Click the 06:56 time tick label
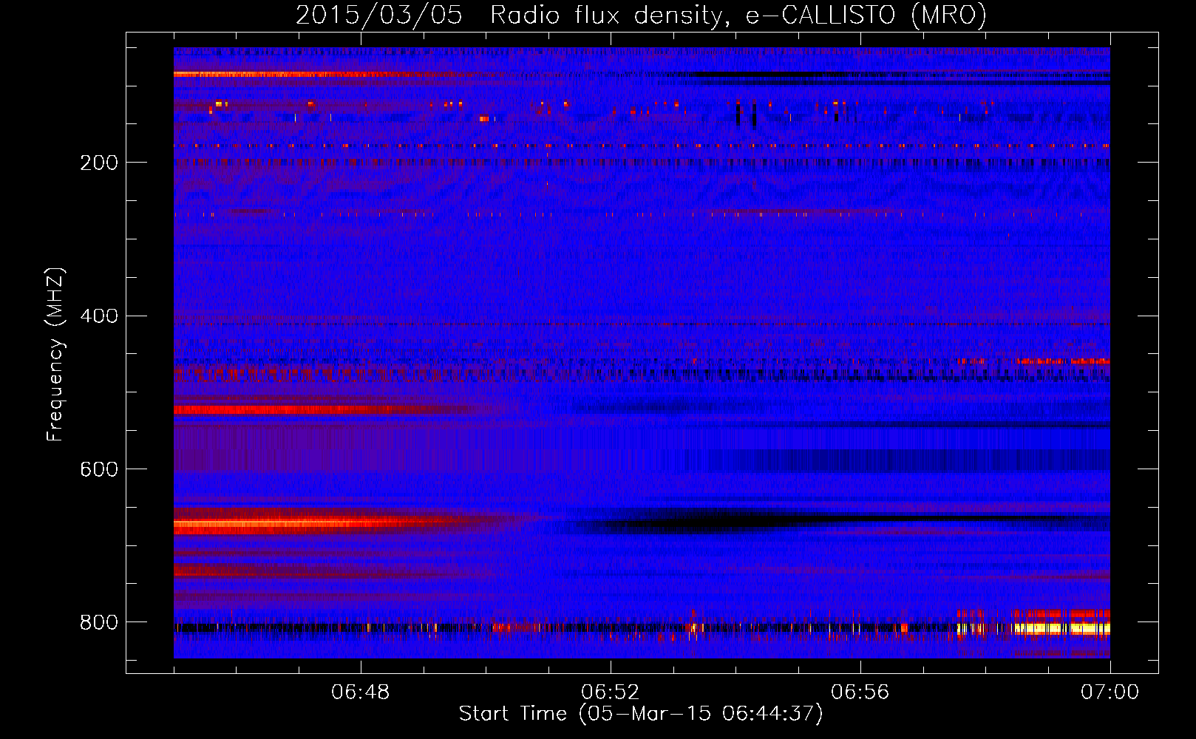1196x739 pixels. pyautogui.click(x=860, y=692)
